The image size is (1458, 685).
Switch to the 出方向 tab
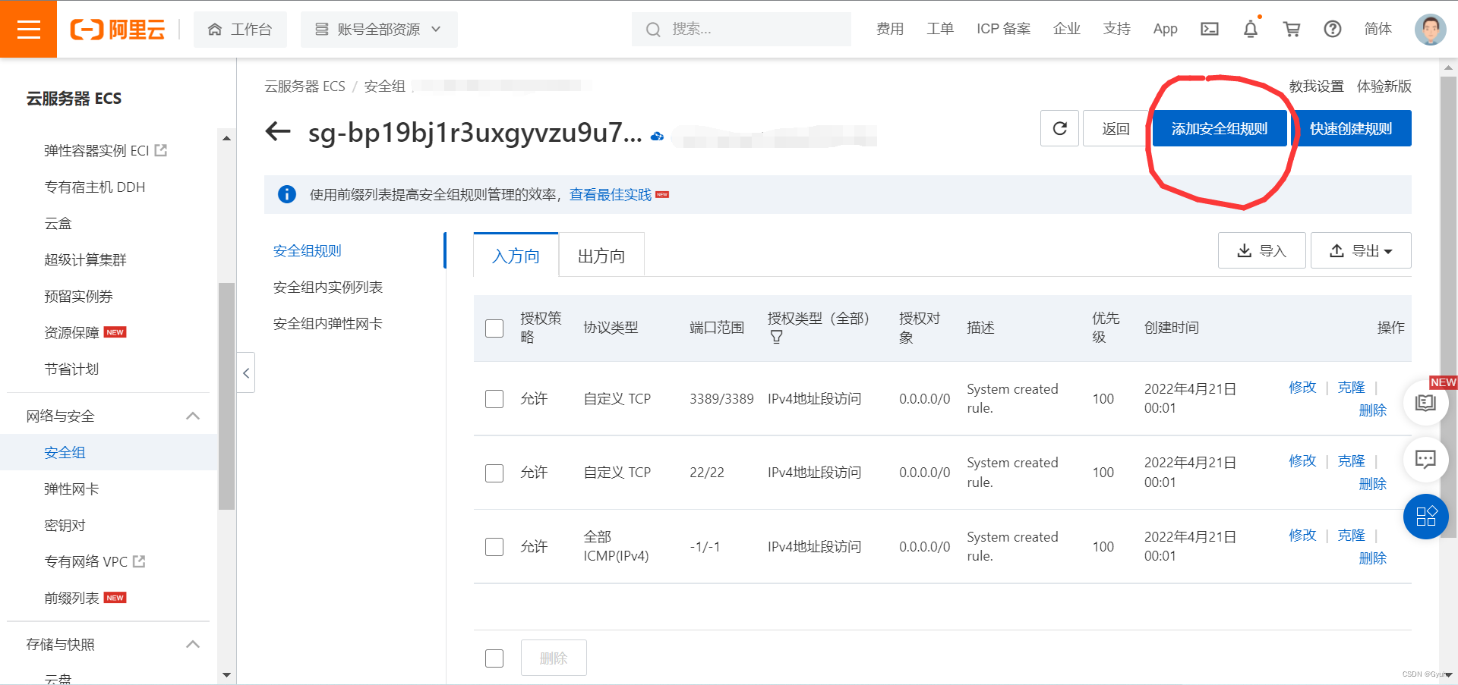pyautogui.click(x=601, y=255)
